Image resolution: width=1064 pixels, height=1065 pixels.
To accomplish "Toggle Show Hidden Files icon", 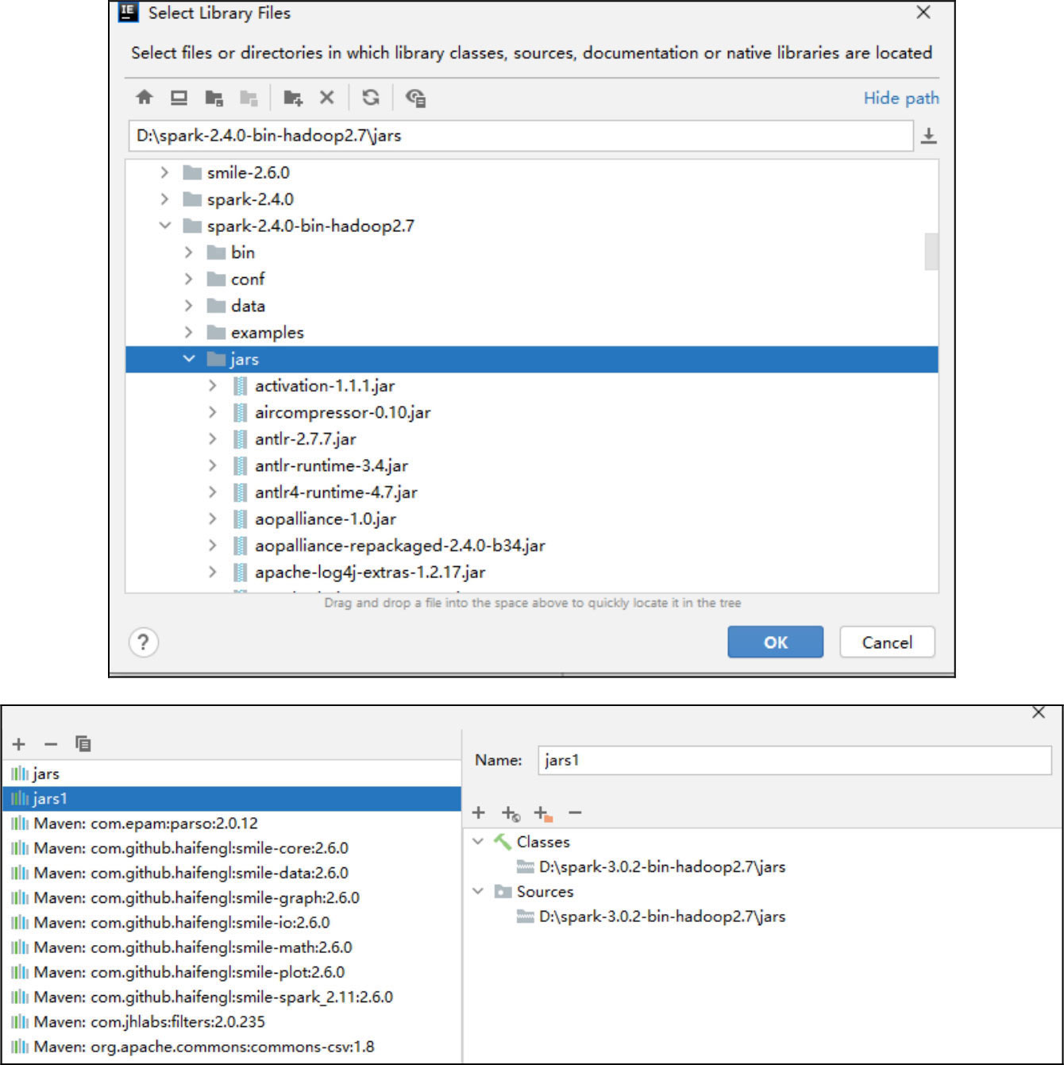I will (x=415, y=98).
